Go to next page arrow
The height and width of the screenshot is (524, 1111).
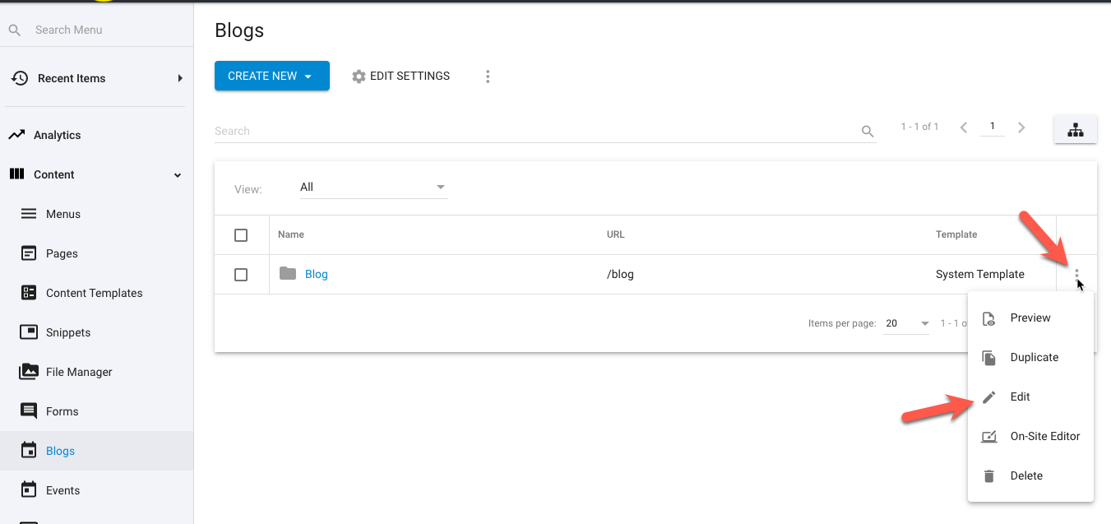pyautogui.click(x=1021, y=128)
